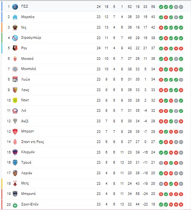Image resolution: width=191 pixels, height=210 pixels.
Task: Click the ΠΣΖ club crest
Action: click(15, 7)
